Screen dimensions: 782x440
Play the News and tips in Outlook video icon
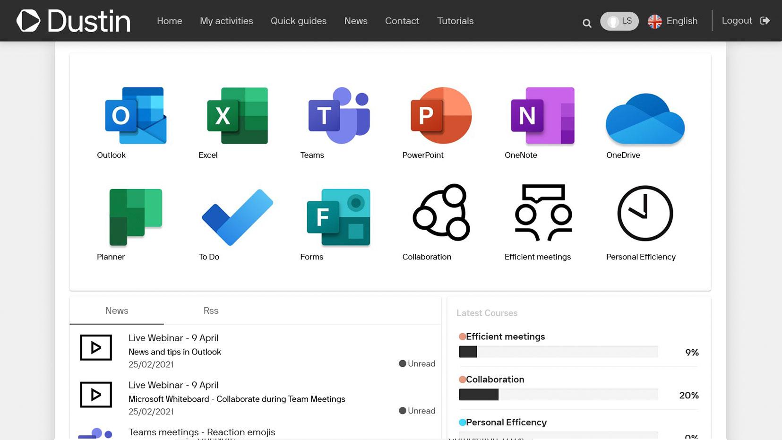[96, 347]
